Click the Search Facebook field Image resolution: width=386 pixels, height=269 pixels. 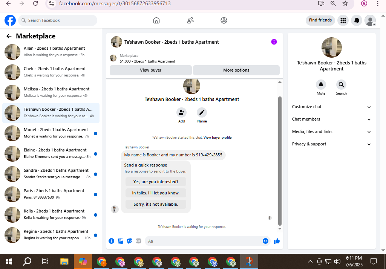click(58, 20)
